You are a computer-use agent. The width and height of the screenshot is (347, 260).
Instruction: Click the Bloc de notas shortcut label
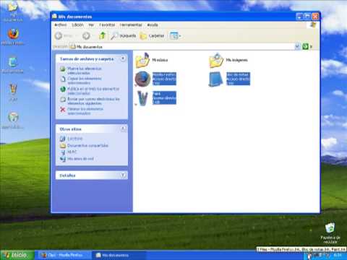(238, 79)
